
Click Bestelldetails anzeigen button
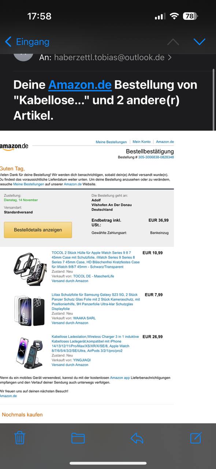[x=38, y=230]
